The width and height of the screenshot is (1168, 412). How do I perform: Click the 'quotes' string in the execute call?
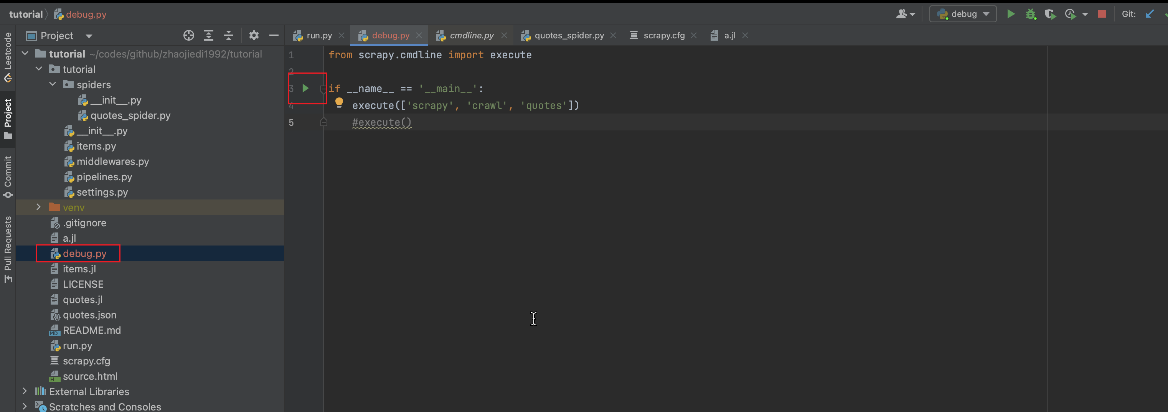(x=544, y=105)
